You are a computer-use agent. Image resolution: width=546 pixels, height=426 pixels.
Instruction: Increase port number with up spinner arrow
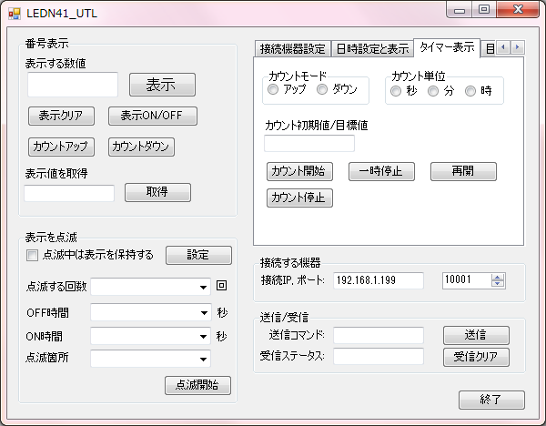click(498, 278)
